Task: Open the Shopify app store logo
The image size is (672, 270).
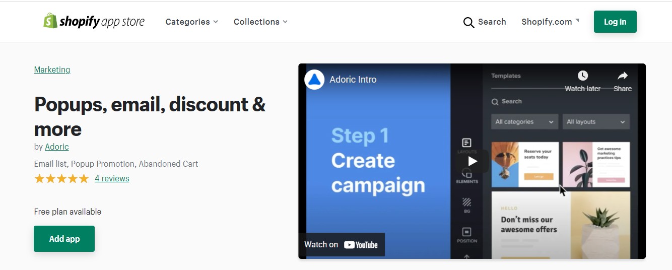Action: (94, 21)
